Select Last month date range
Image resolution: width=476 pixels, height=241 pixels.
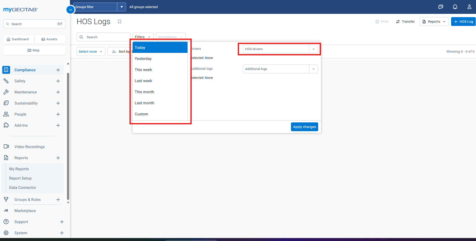tap(160, 103)
